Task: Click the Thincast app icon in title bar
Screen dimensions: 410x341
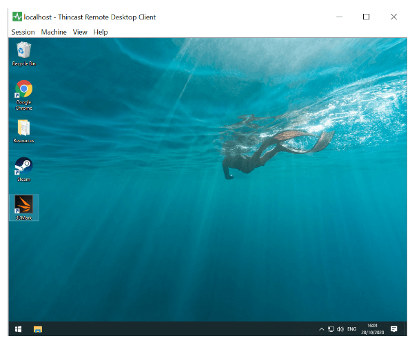Action: pyautogui.click(x=17, y=17)
